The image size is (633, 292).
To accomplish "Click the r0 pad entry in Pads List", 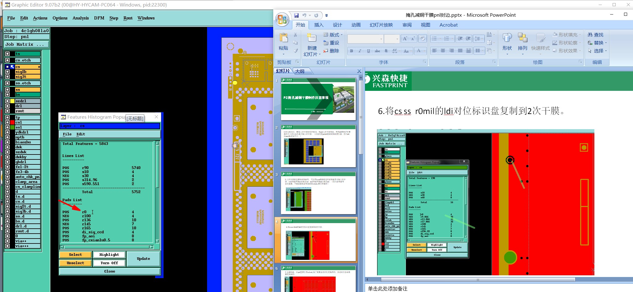I will coord(84,212).
